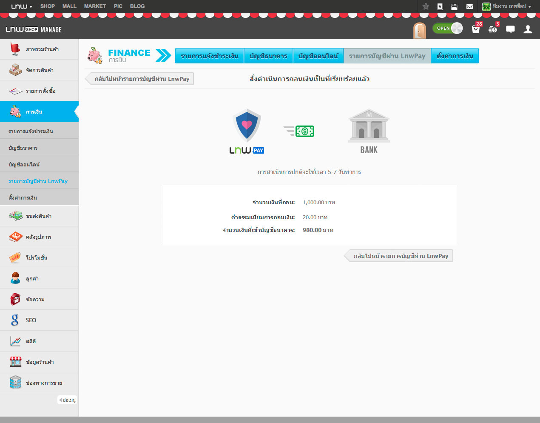The width and height of the screenshot is (540, 423).
Task: Open คลังรูปภาพ image library sidebar item
Action: pyautogui.click(x=39, y=237)
